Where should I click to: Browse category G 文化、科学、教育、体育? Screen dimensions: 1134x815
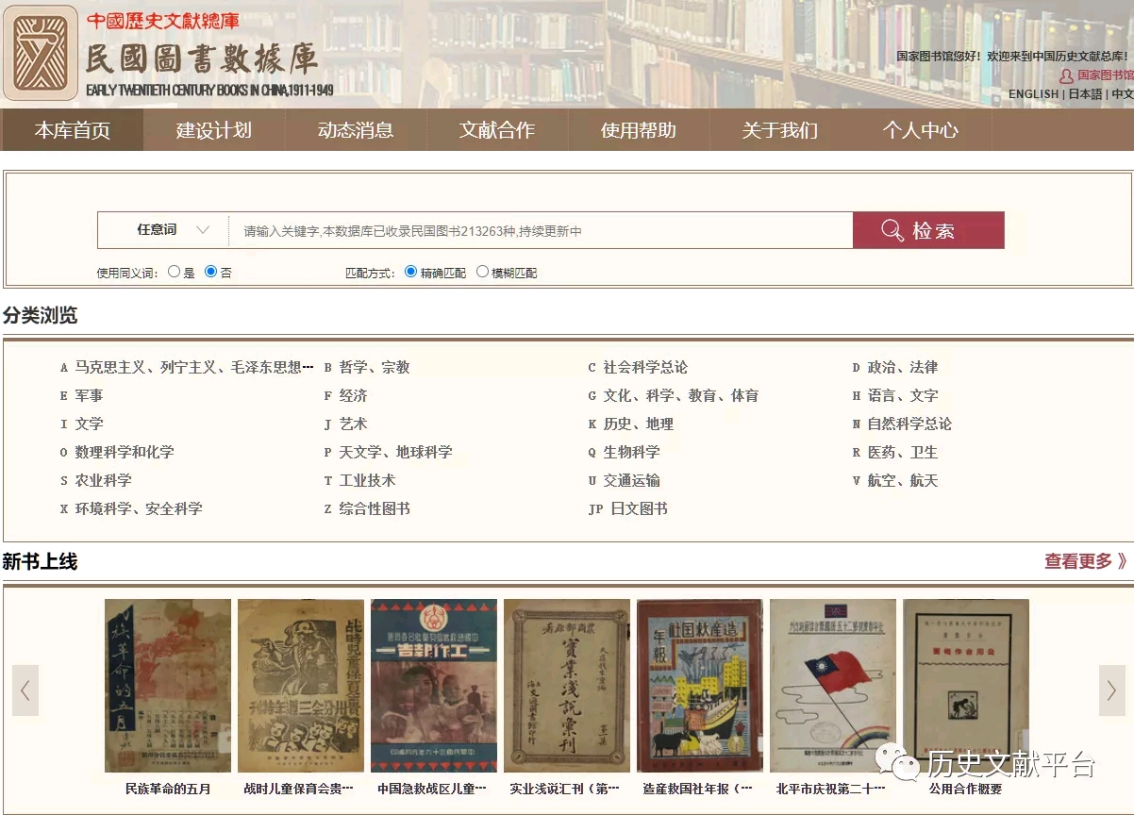click(673, 395)
